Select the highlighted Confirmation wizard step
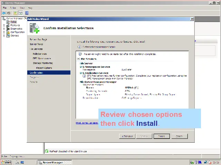The width and height of the screenshot is (221, 165). pos(49,73)
